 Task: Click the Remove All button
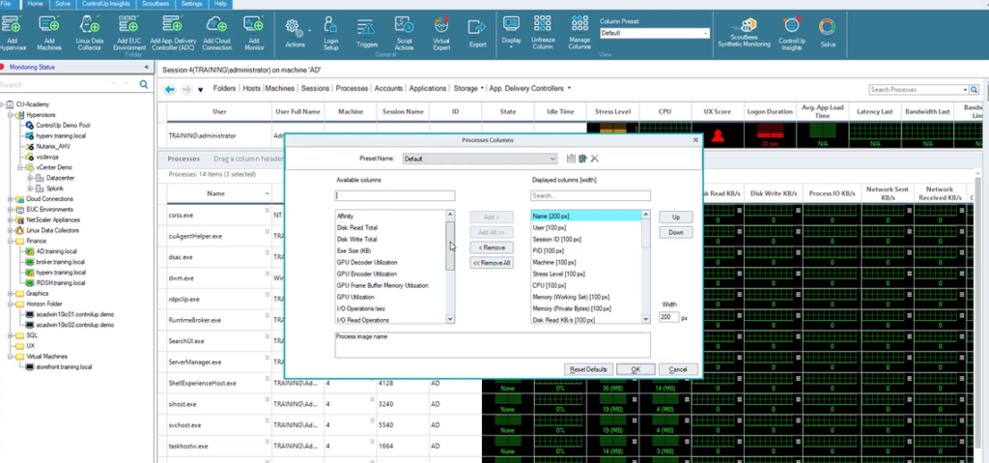492,263
